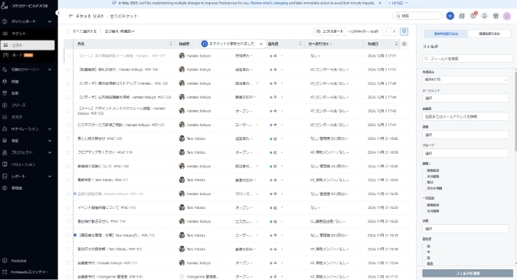The image size is (517, 280).
Task: Open the リリース sidebar item
Action: [18, 105]
